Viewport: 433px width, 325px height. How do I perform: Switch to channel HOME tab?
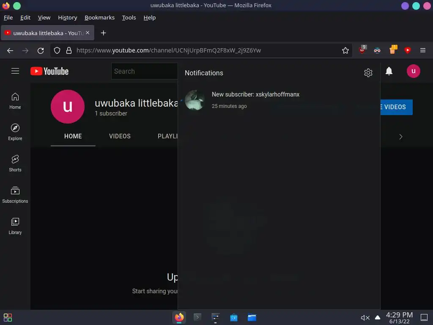tap(73, 136)
